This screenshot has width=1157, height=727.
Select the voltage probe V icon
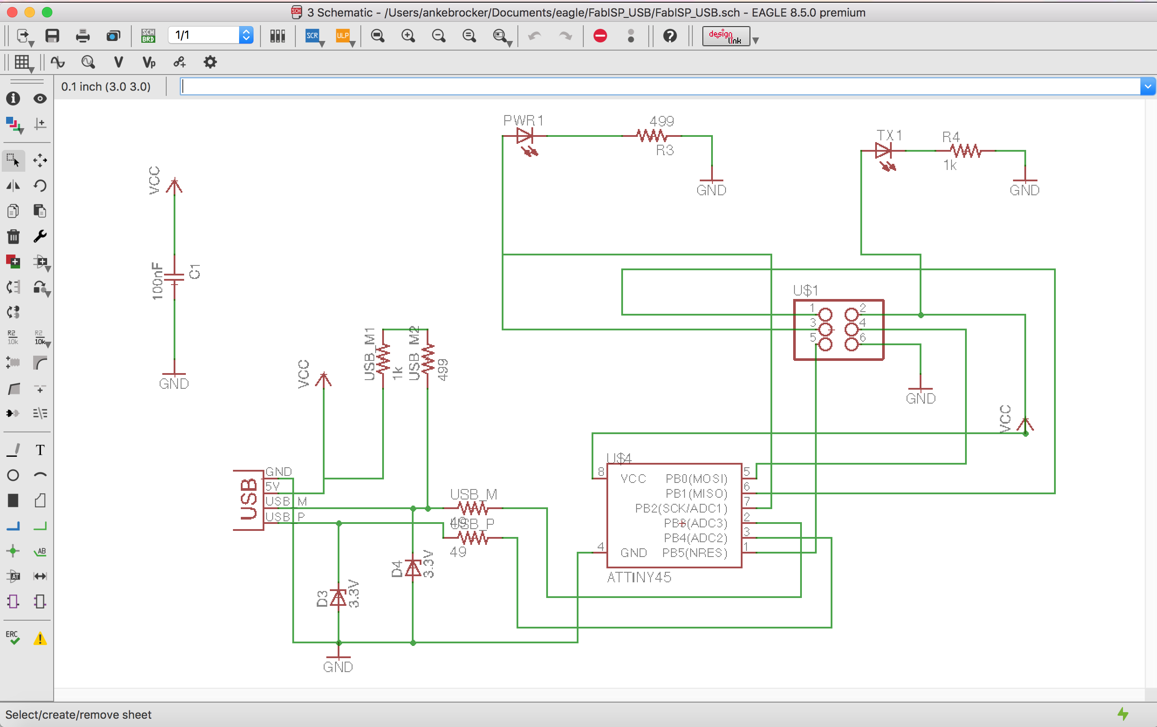coord(118,62)
